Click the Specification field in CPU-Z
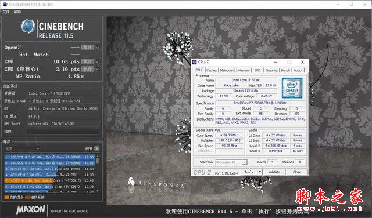 tap(260, 103)
